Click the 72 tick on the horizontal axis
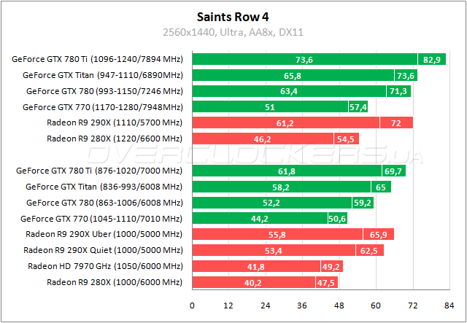Viewport: 467px width, 323px height. coord(413,306)
